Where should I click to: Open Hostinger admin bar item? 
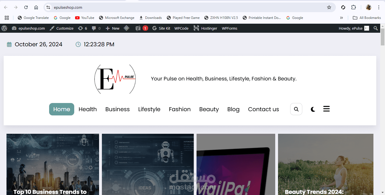[x=205, y=28]
